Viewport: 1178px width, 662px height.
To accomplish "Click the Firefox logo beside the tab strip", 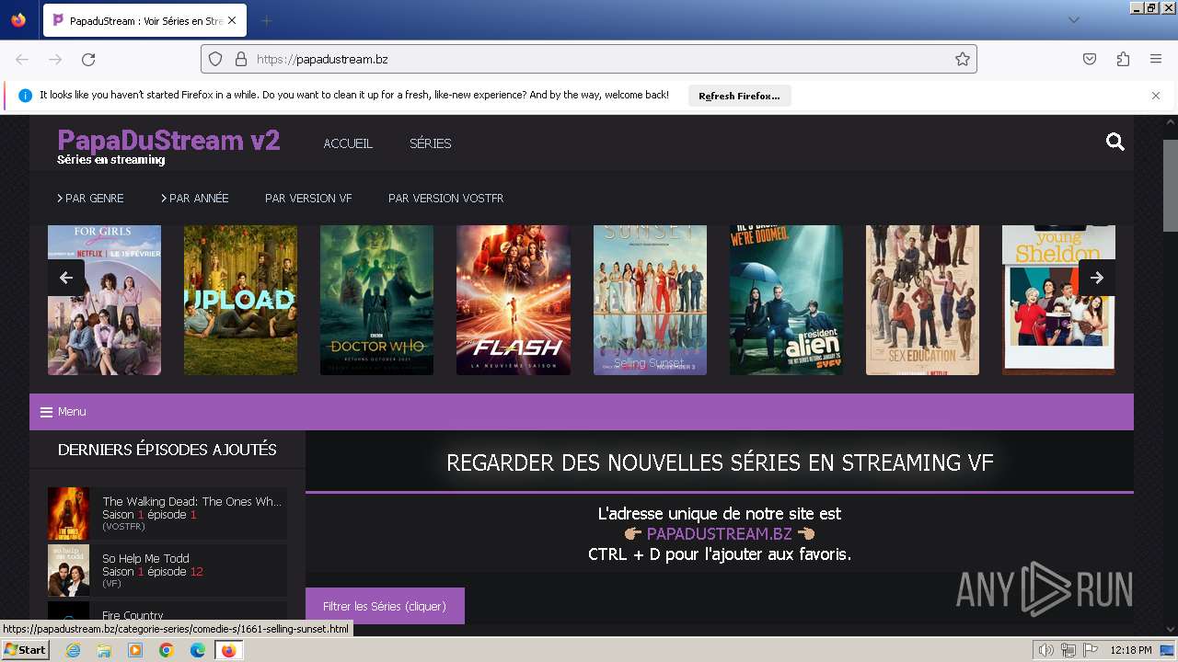I will pos(18,20).
